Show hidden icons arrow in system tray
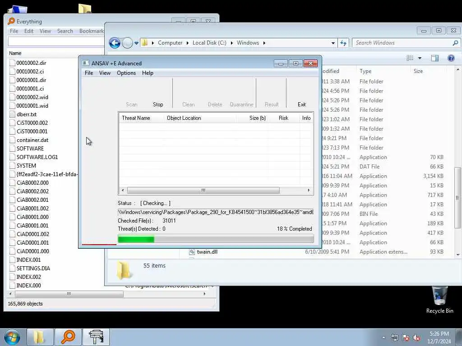This screenshot has width=462, height=346. click(383, 338)
